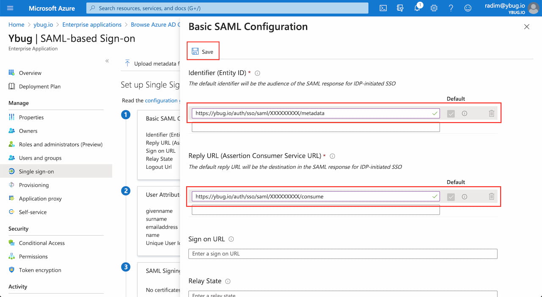Viewport: 542px width, 297px height.
Task: Click the Enter a sign on URL field
Action: tap(343, 253)
